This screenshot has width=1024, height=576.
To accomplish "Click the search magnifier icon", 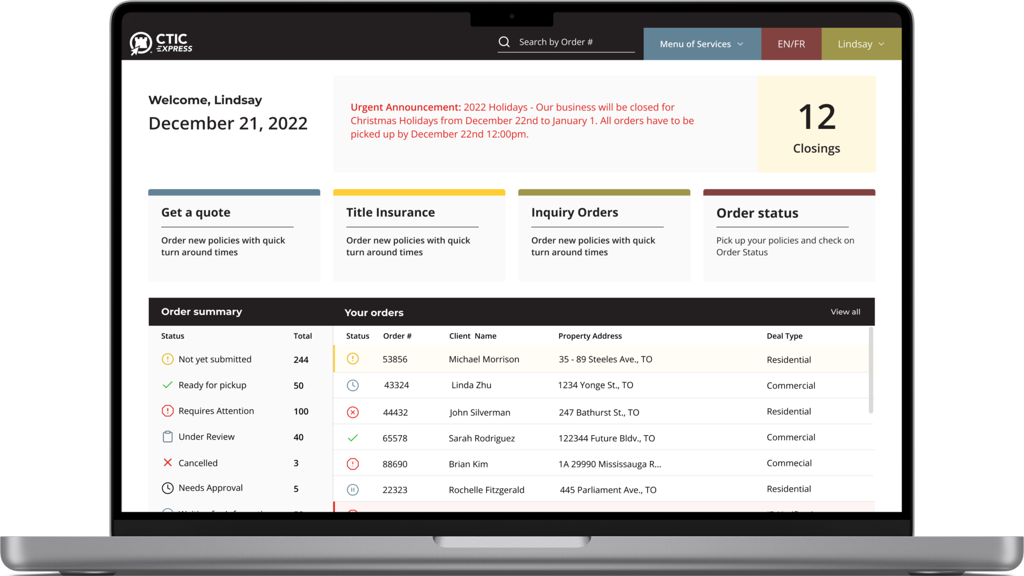I will [x=504, y=42].
